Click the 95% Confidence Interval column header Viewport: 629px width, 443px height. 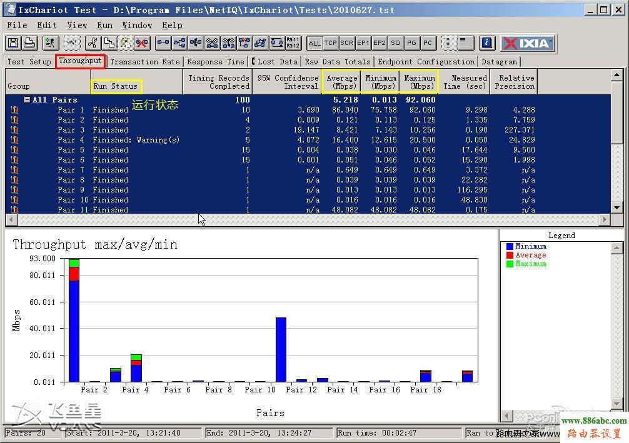pyautogui.click(x=287, y=82)
